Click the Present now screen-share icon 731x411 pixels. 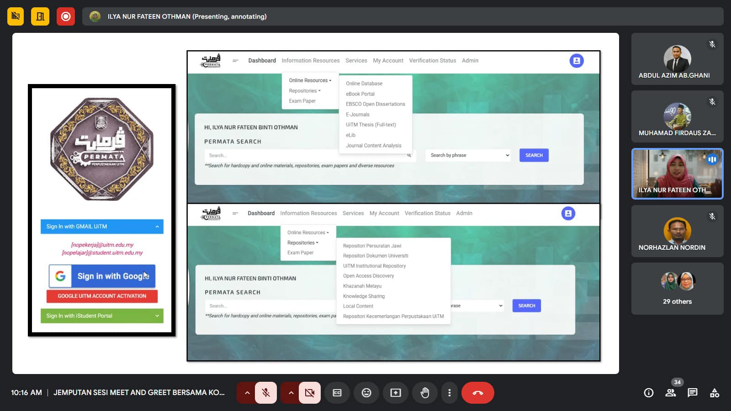click(x=396, y=393)
